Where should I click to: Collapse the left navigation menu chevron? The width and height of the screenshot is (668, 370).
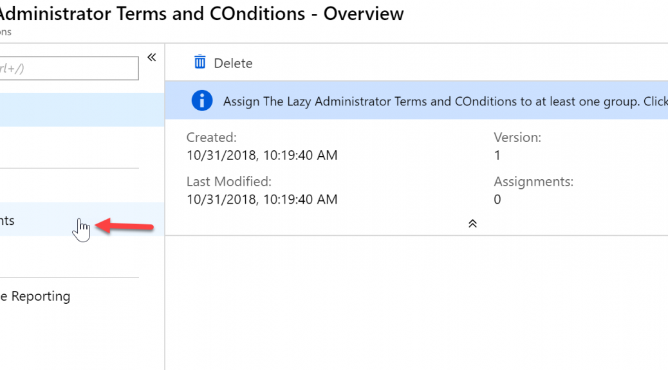(x=152, y=57)
